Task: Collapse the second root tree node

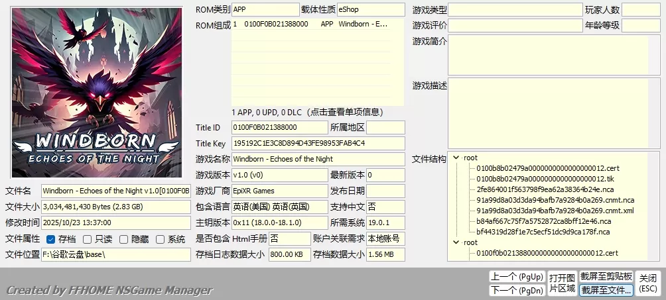Action: pyautogui.click(x=456, y=242)
